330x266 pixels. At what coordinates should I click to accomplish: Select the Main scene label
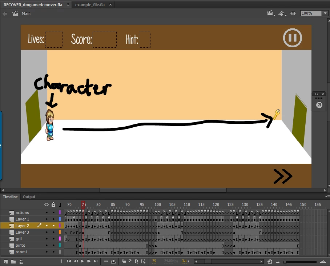(26, 13)
